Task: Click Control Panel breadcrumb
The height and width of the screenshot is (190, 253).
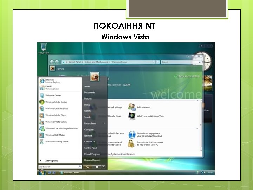Action: click(74, 62)
